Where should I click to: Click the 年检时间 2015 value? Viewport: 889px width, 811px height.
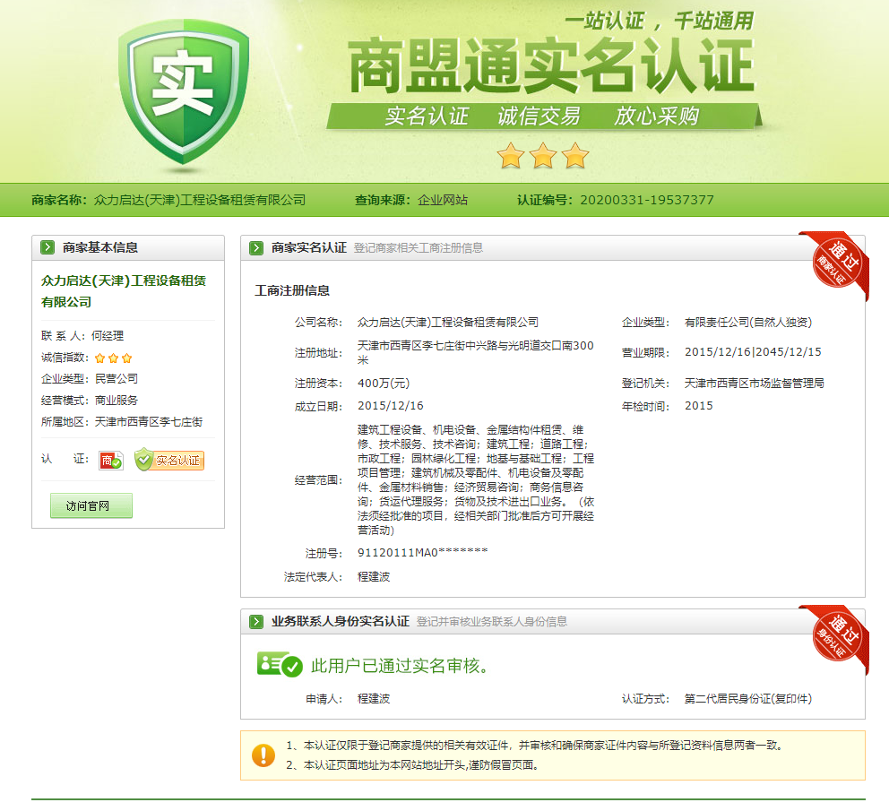pyautogui.click(x=698, y=406)
